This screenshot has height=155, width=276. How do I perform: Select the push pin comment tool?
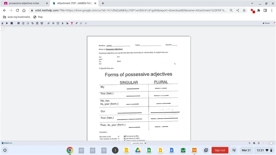tap(77, 23)
